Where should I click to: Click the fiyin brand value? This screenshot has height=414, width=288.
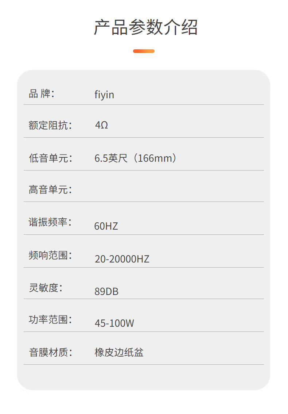[x=104, y=95]
